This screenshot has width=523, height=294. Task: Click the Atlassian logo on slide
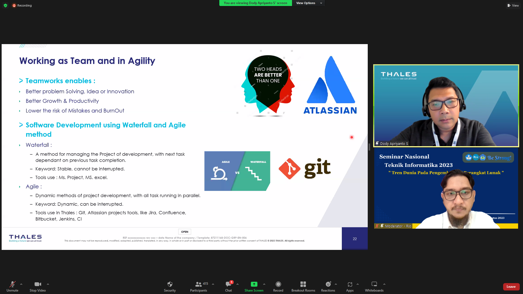coord(330,85)
